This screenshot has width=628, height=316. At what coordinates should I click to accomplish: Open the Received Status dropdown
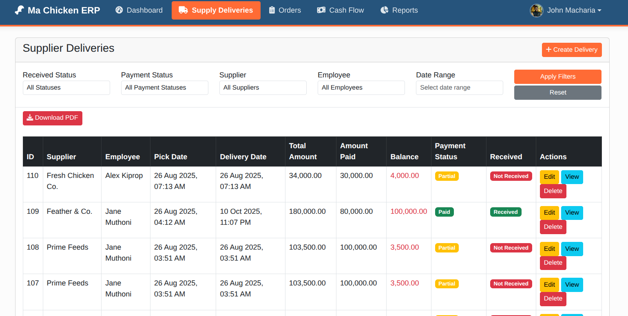pos(66,88)
